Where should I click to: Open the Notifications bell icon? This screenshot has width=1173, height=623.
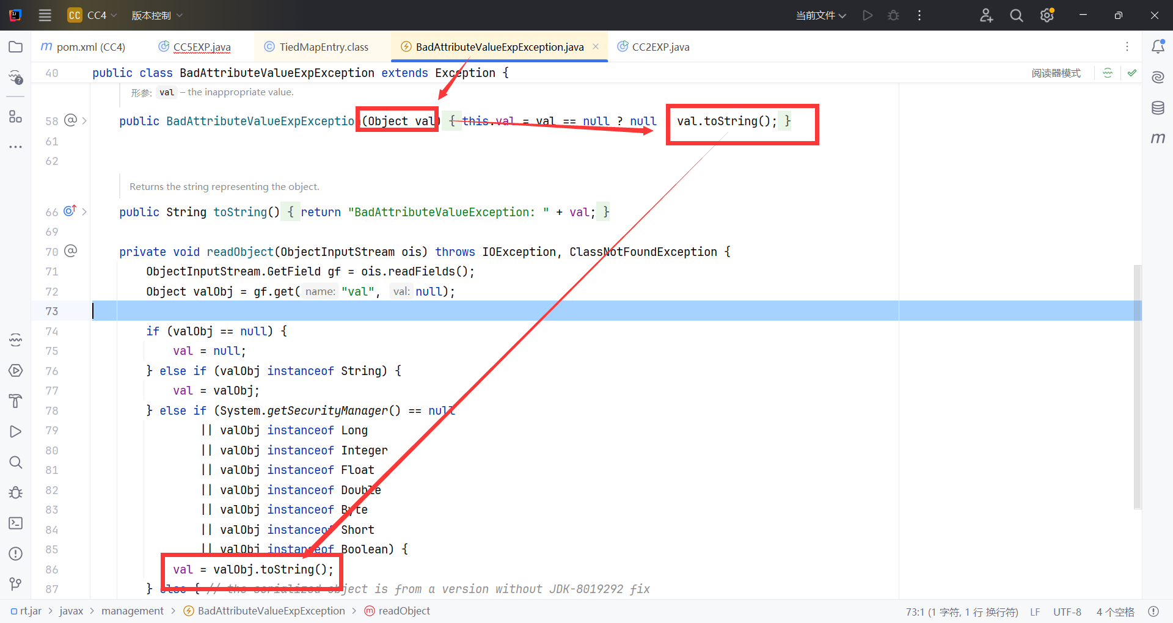pyautogui.click(x=1158, y=47)
